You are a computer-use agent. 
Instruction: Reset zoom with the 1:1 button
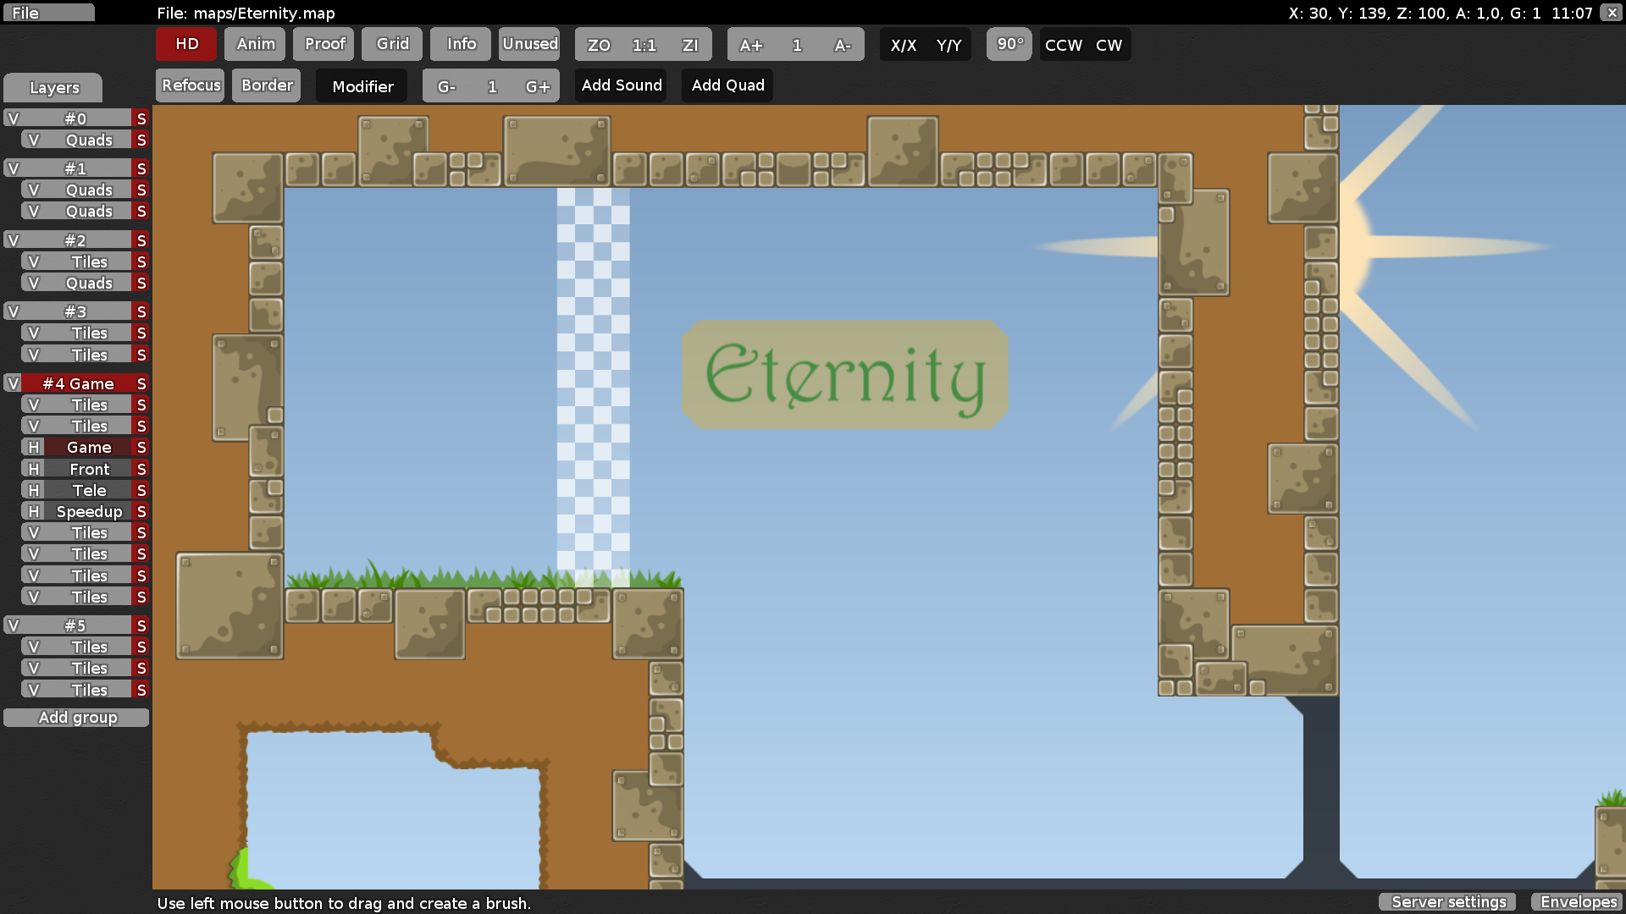coord(644,45)
